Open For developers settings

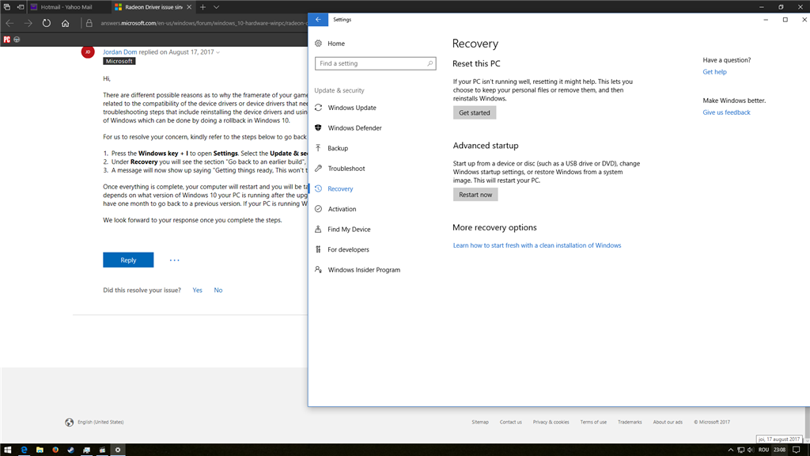coord(348,249)
